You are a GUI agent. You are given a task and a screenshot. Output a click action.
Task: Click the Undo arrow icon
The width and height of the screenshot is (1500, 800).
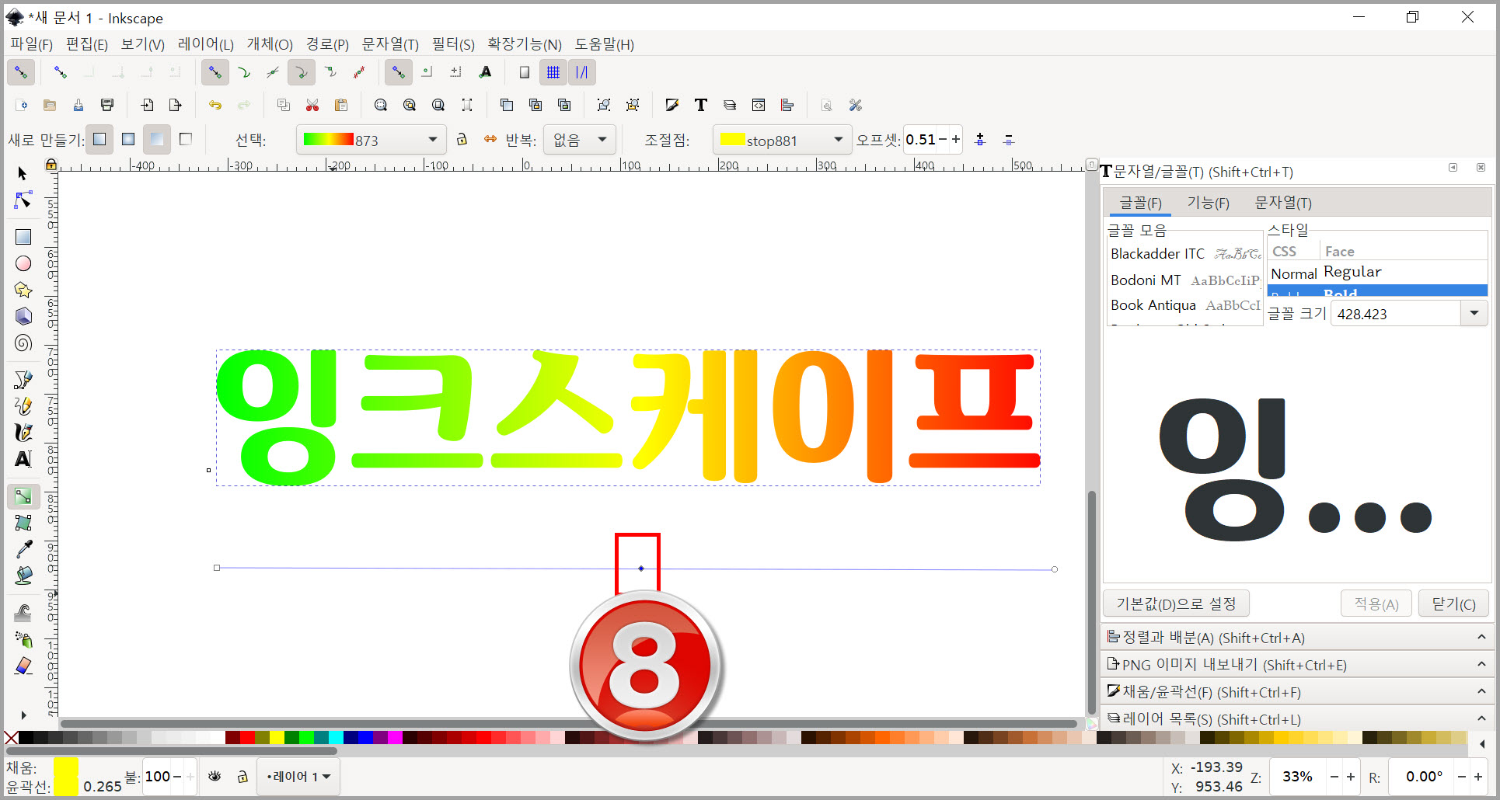pyautogui.click(x=215, y=105)
